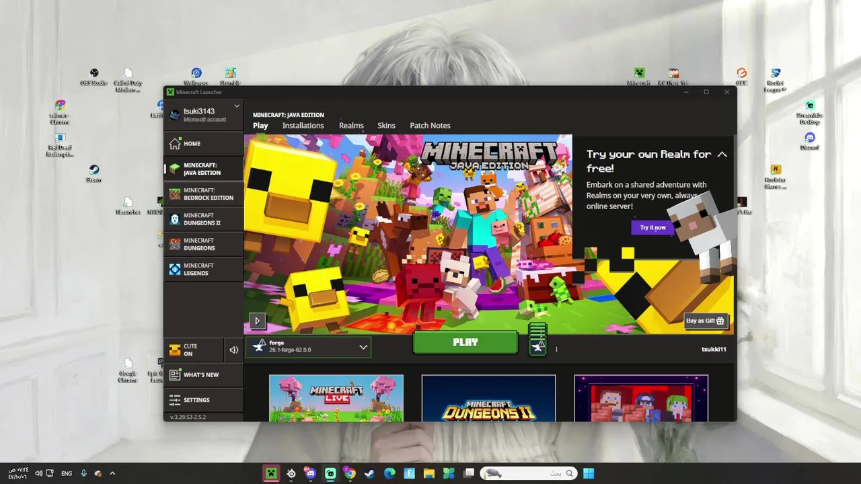861x484 pixels.
Task: Open What's New in launcher sidebar
Action: click(x=203, y=374)
